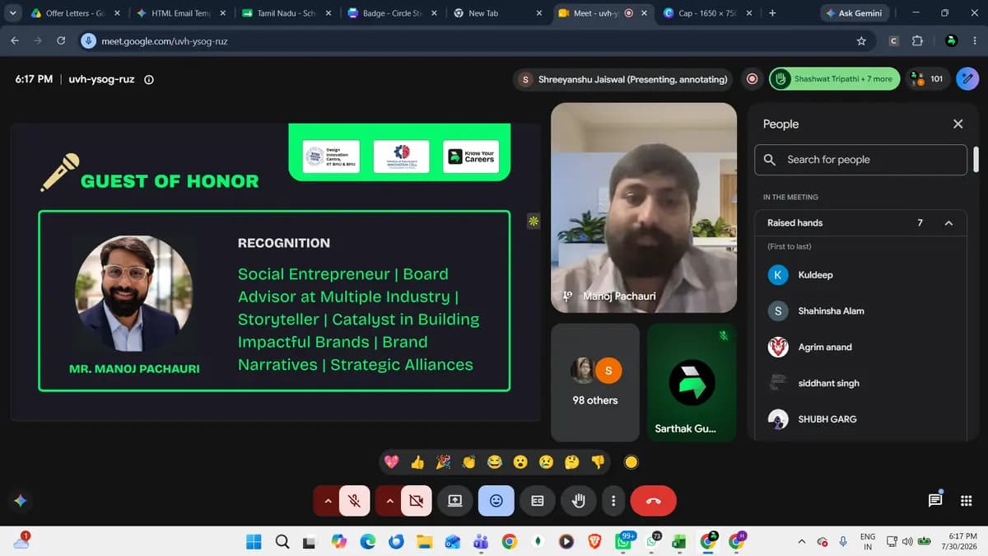
Task: Expand the video settings arrow
Action: click(389, 500)
